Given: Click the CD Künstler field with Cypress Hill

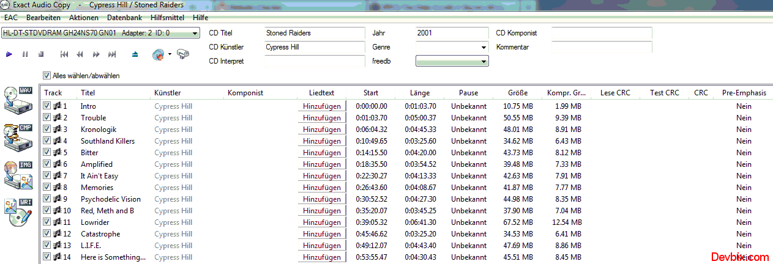Looking at the screenshot, I should coord(315,47).
